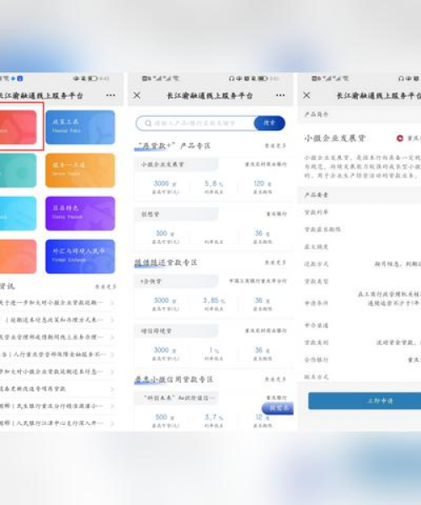Tap the blue app icon in home status bar
Screen dimensions: 421x505
point(19,78)
